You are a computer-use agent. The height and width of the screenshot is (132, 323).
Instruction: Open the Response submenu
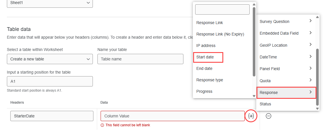286,92
